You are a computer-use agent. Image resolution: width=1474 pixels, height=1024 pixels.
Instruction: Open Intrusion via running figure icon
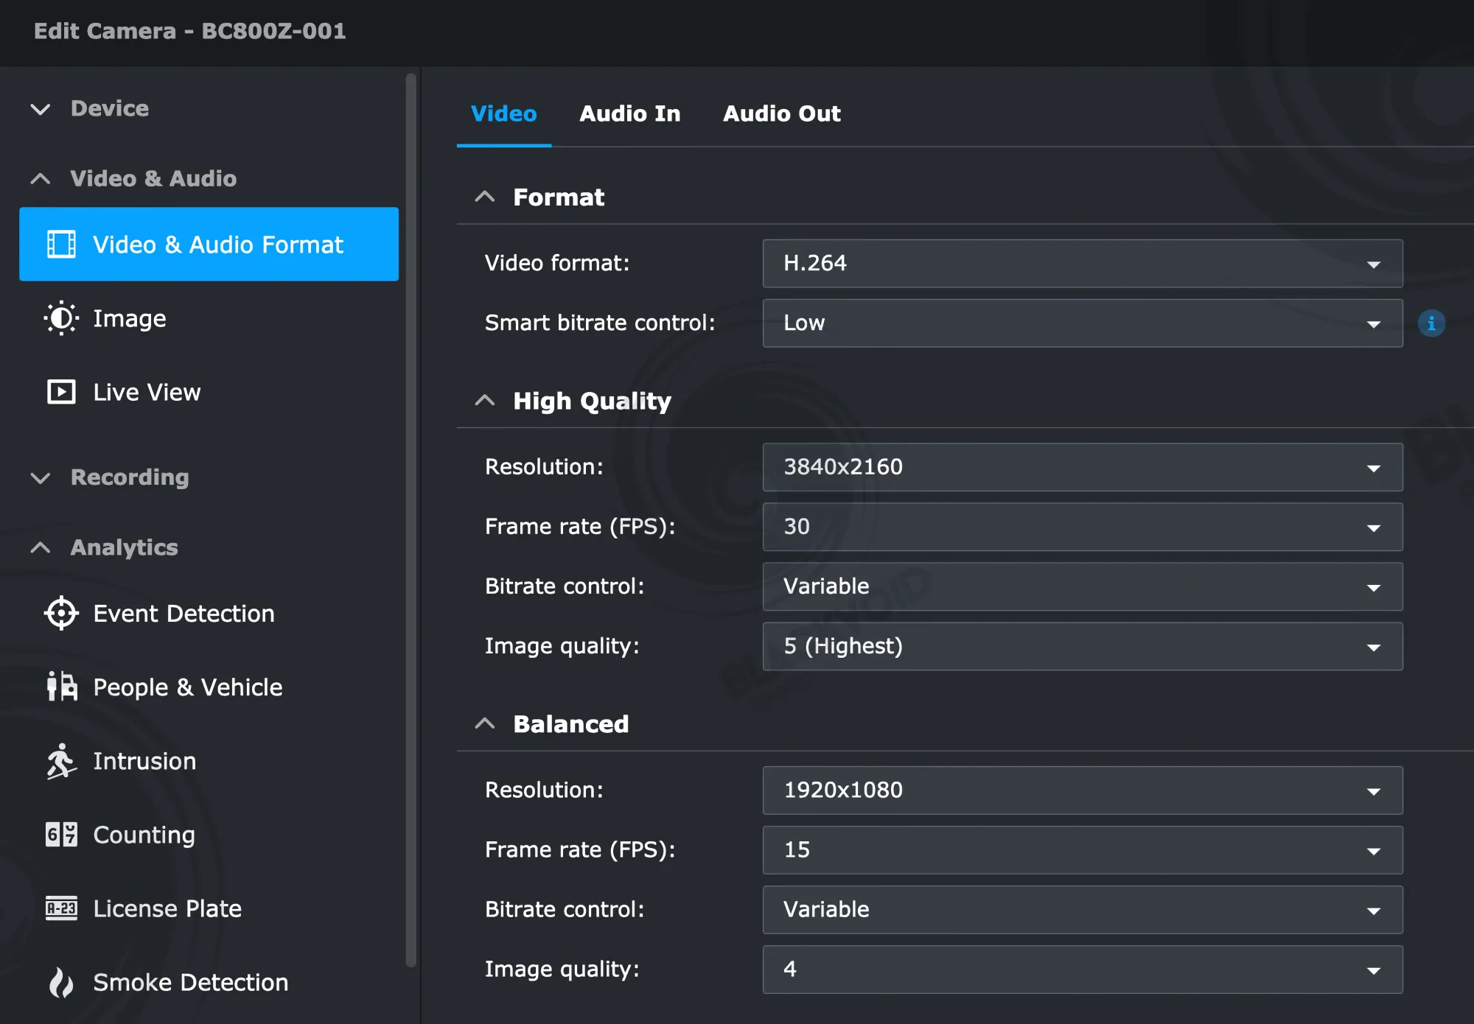61,761
